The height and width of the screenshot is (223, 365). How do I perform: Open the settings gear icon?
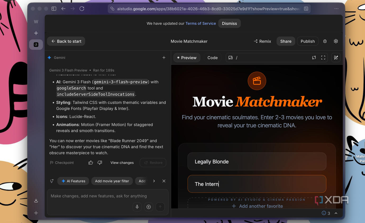pyautogui.click(x=336, y=41)
